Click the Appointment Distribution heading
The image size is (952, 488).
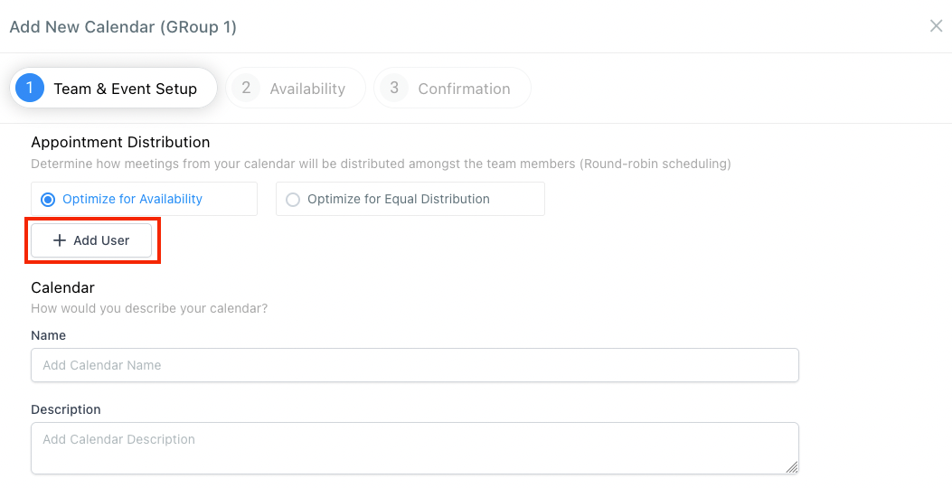point(120,142)
